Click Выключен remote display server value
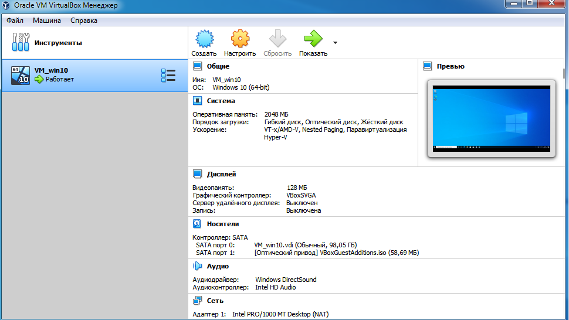Screen dimensions: 569x320 click(302, 203)
